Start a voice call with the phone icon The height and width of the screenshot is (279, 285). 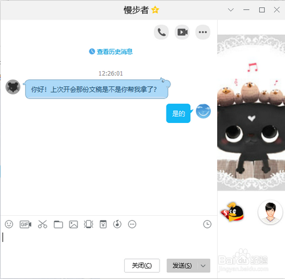coord(161,32)
